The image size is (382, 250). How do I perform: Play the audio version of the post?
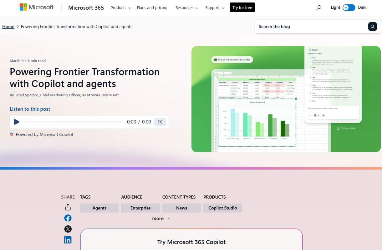pos(17,122)
